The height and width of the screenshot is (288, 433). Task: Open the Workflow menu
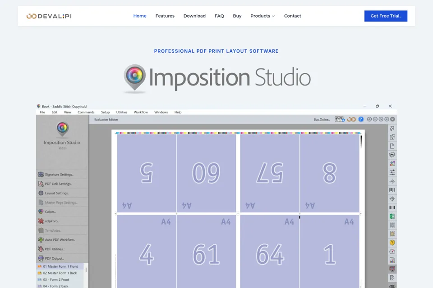tap(141, 112)
